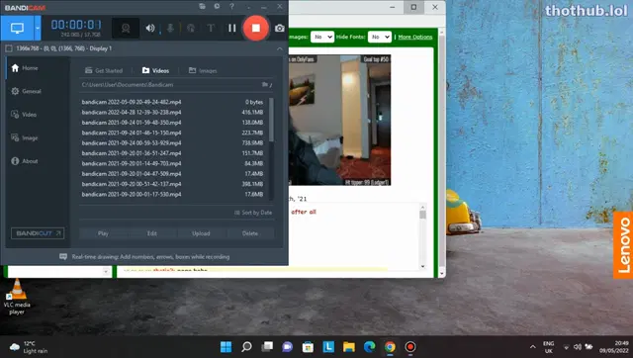The height and width of the screenshot is (358, 633).
Task: Open dropdown below Bandicam window in browser
Action: click(106, 272)
